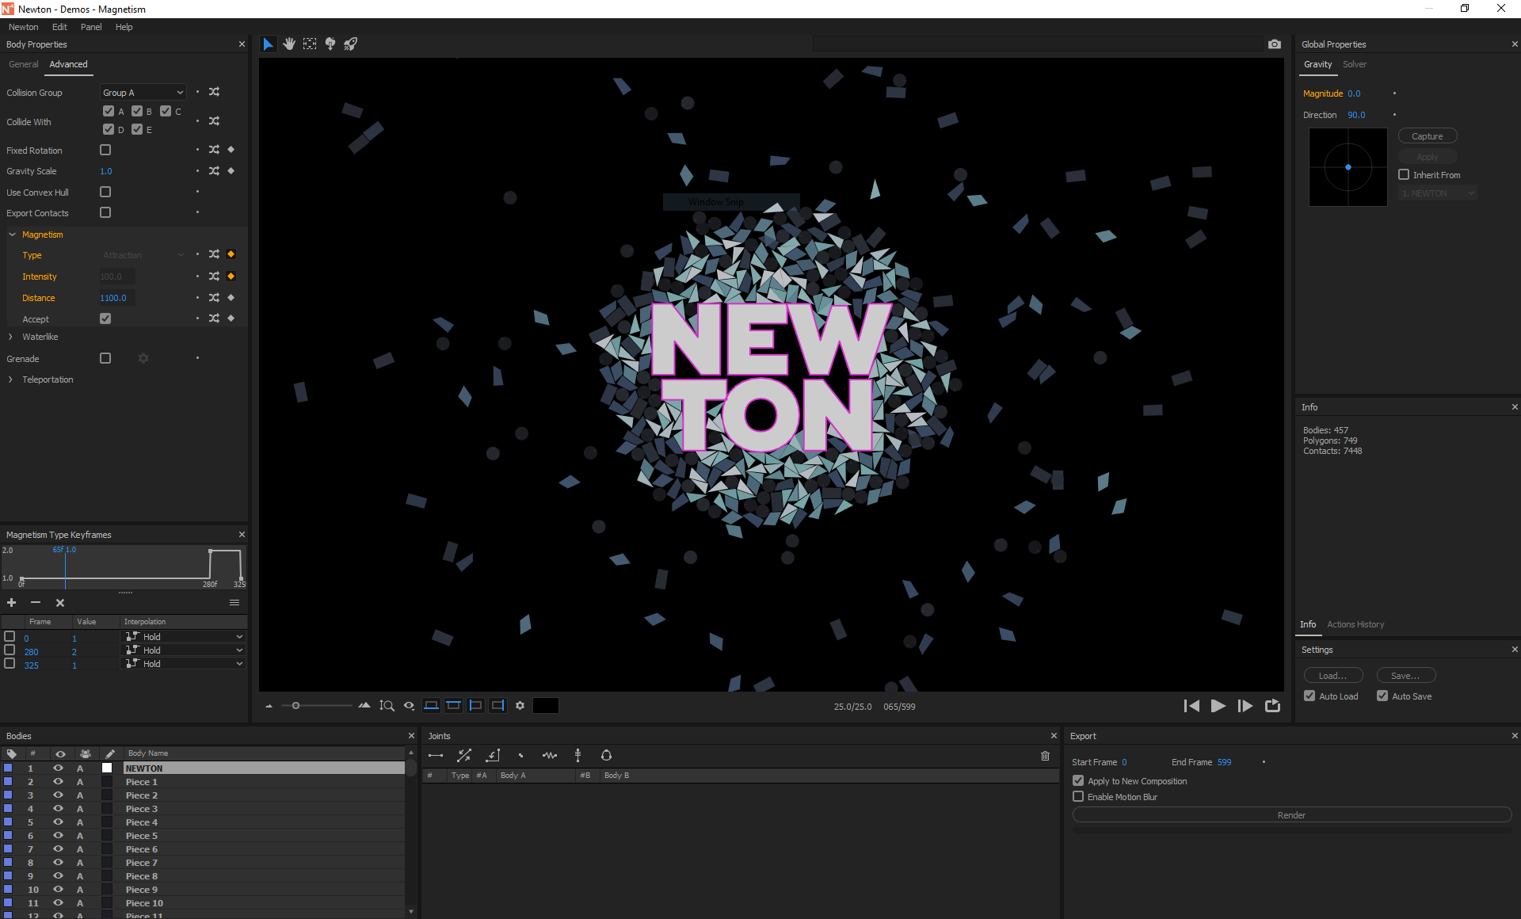
Task: Click the Distance value 1100.0 field
Action: 116,298
